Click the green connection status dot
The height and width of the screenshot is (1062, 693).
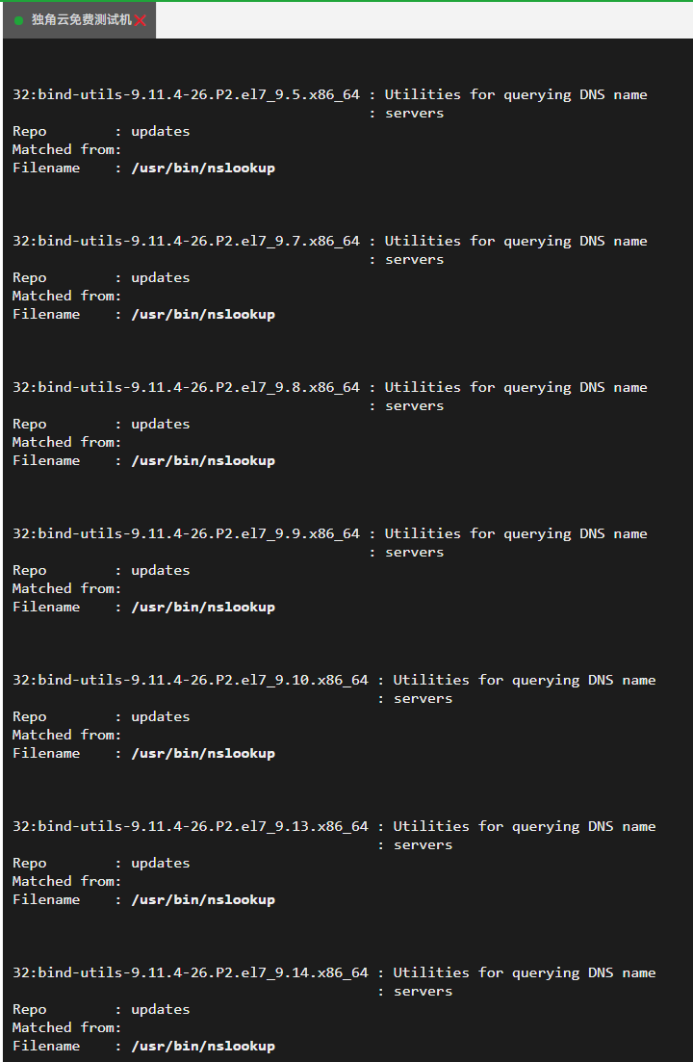(19, 20)
